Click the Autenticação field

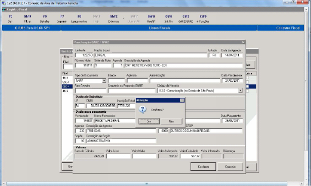[x=185, y=80]
